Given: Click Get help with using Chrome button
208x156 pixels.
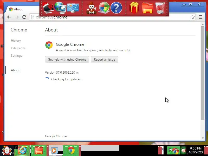Looking at the screenshot, I should click(x=67, y=60).
